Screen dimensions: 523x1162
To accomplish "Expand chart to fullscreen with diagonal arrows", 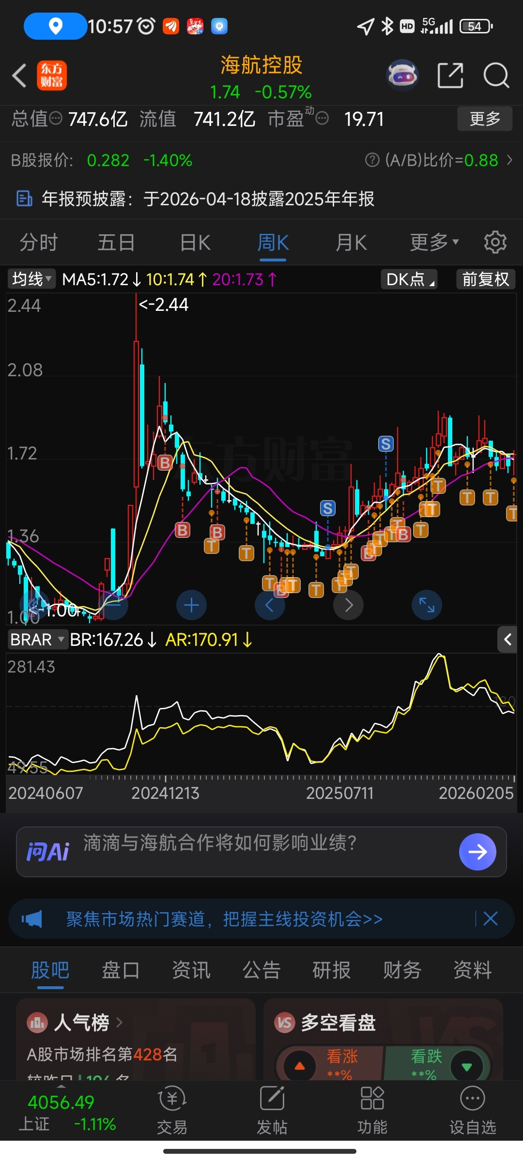I will click(x=427, y=605).
